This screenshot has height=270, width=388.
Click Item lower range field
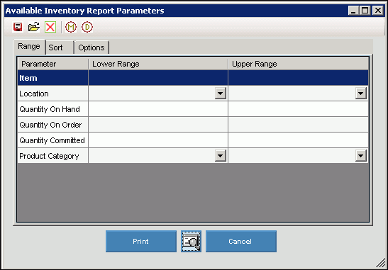tap(158, 78)
